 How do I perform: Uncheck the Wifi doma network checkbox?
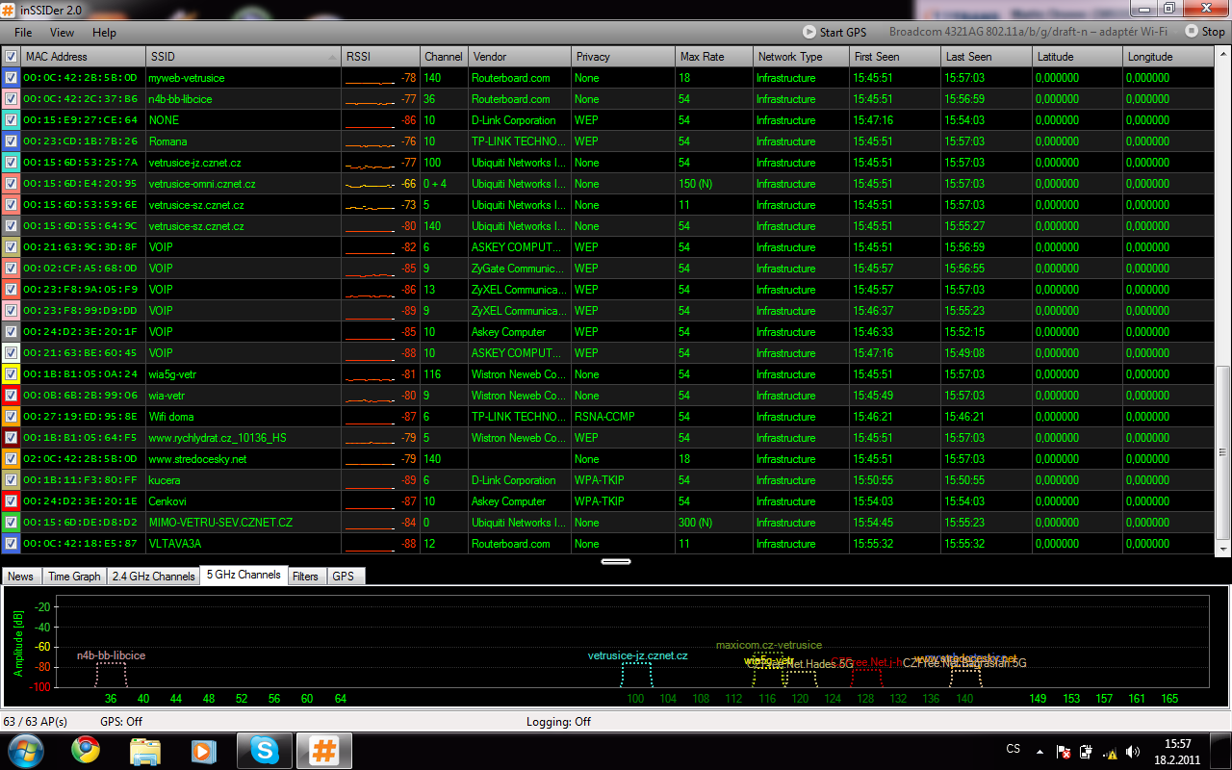pos(11,417)
